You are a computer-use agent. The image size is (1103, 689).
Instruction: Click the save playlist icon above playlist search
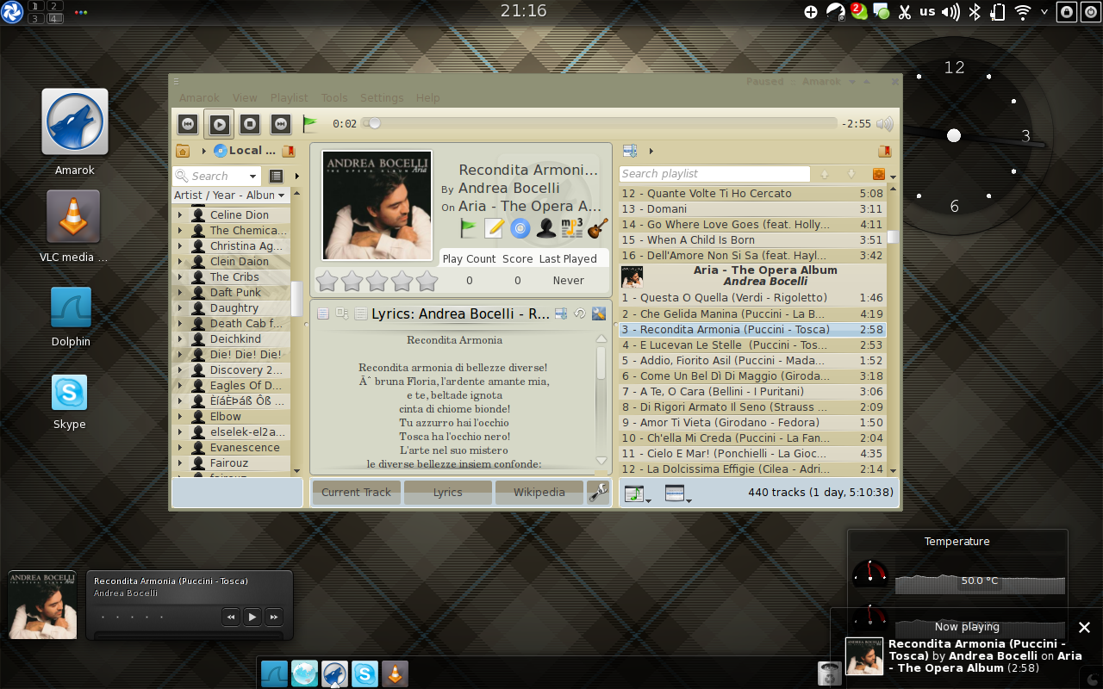point(630,151)
